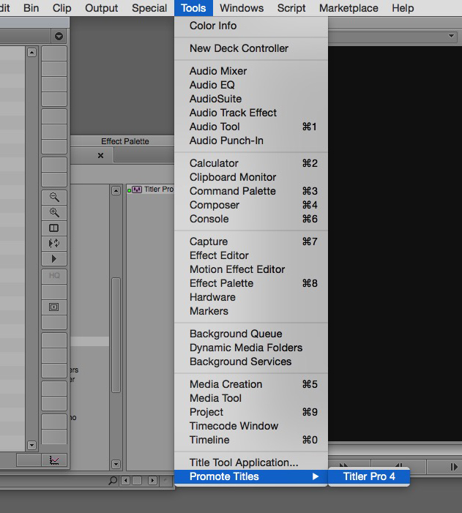Screen dimensions: 462x513
Task: Select the Titler Pro effect in the Effect Palette
Action: 151,190
